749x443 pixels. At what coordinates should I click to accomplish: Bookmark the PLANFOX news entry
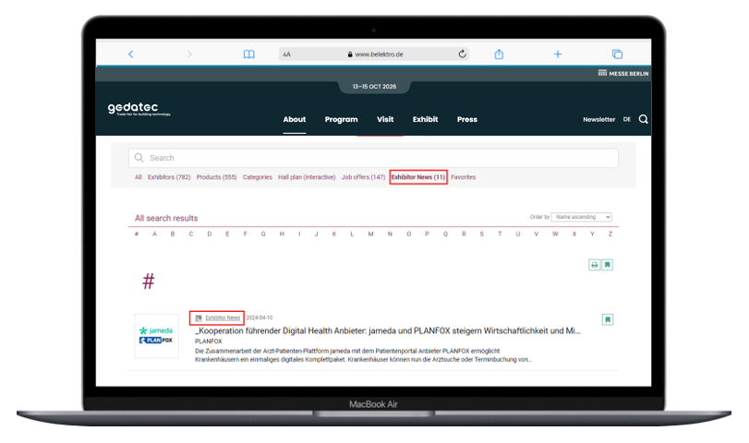[x=608, y=319]
